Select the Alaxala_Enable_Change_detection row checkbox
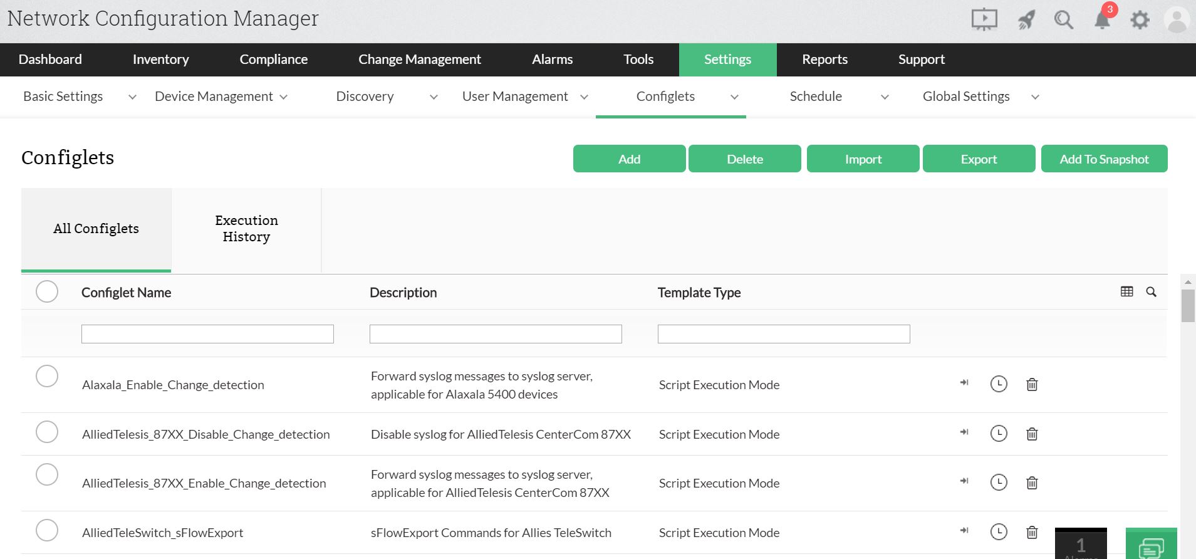This screenshot has width=1196, height=559. point(47,376)
